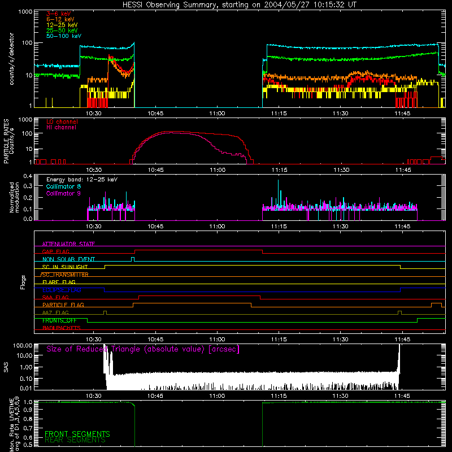Click the 0.5 value on the livetime axis
This screenshot has width=452, height=452.
(28, 445)
